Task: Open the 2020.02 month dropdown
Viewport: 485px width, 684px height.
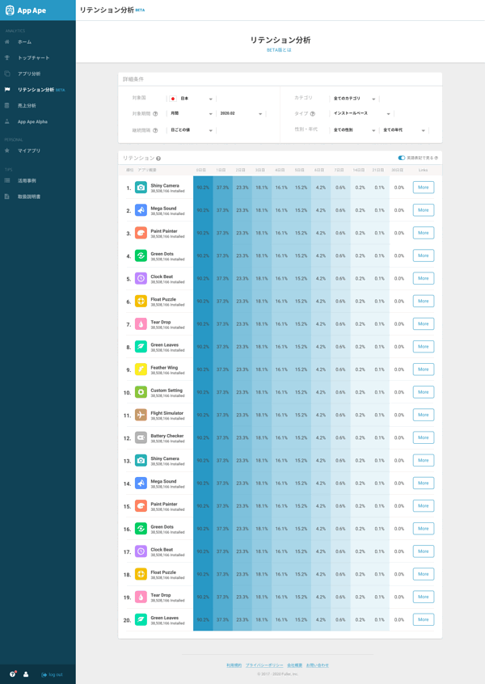Action: click(241, 113)
